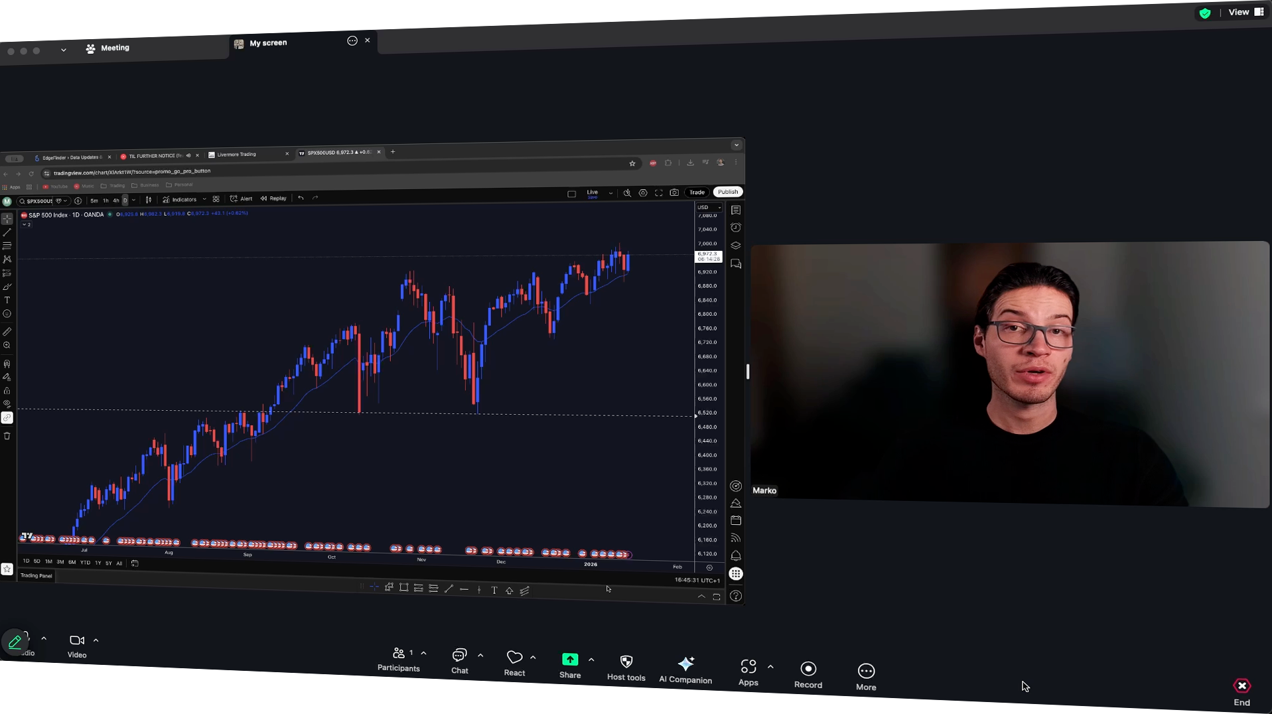Show All chart date range
This screenshot has width=1272, height=714.
[x=119, y=563]
